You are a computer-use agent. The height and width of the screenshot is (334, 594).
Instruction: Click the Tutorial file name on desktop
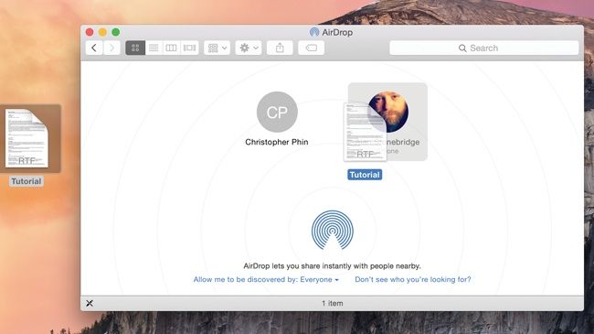pos(27,181)
